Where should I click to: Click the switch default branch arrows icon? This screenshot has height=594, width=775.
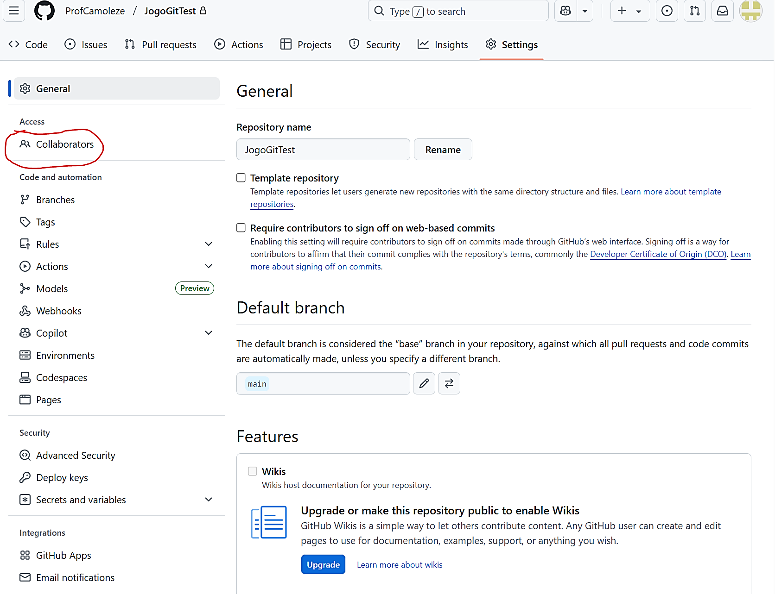(449, 383)
